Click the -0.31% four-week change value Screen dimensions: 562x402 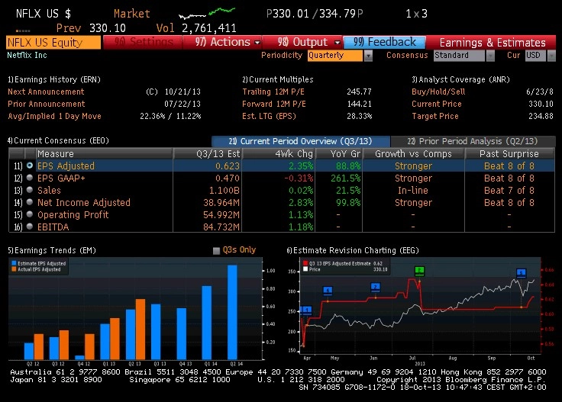[x=299, y=178]
